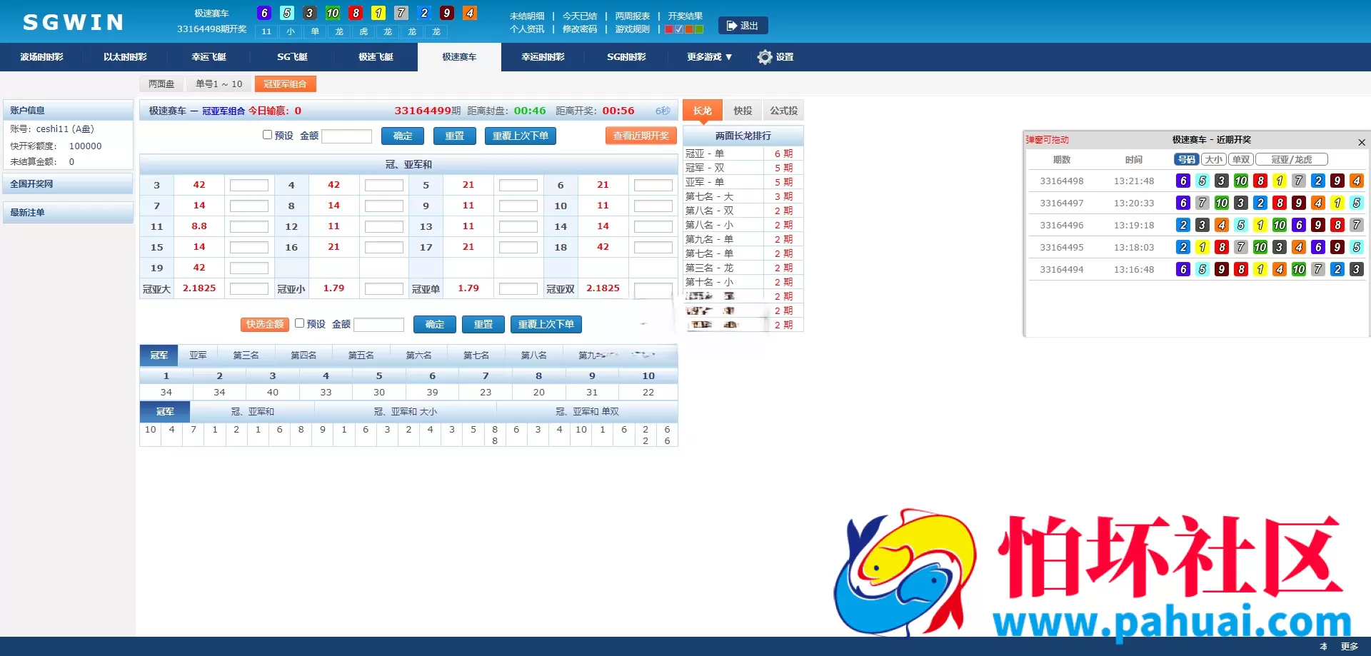This screenshot has height=656, width=1371.
Task: Switch to the 幸运飞艇 tab
Action: (209, 57)
